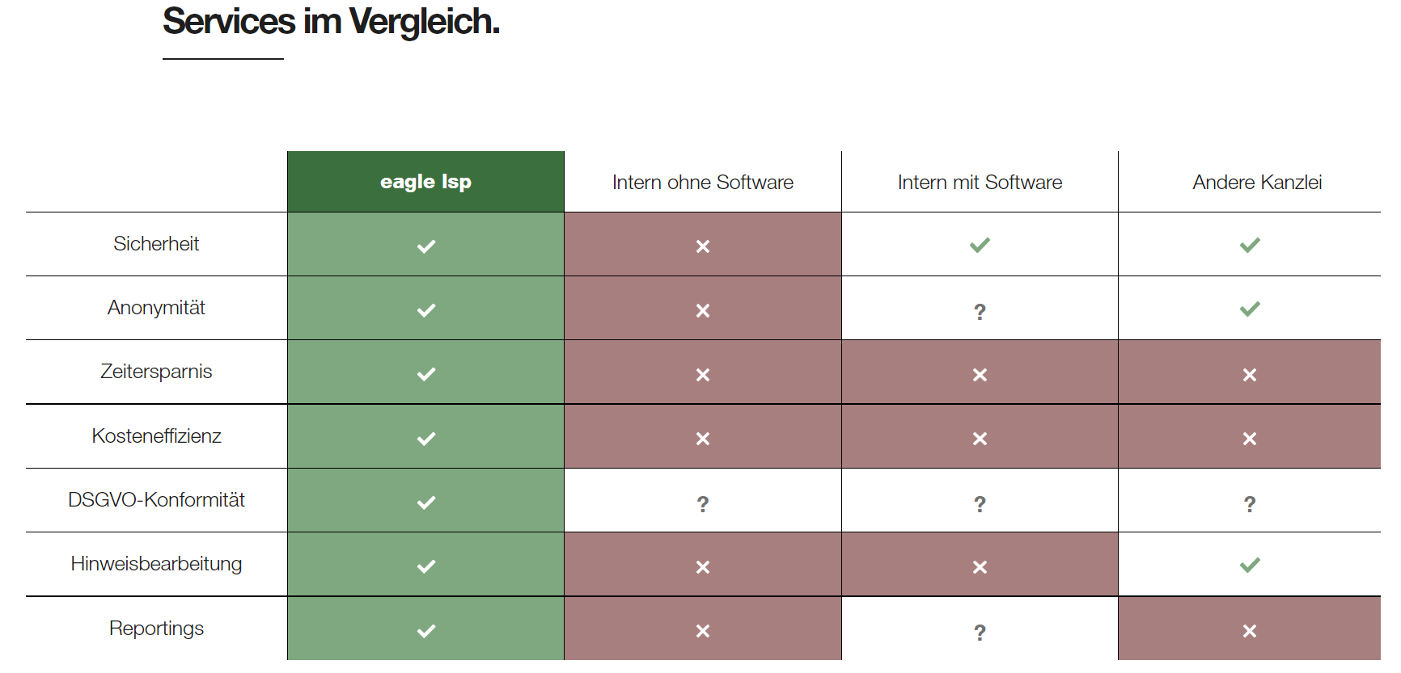
Task: Click the eagle lsp checkmark for Sicherheit
Action: [x=426, y=246]
